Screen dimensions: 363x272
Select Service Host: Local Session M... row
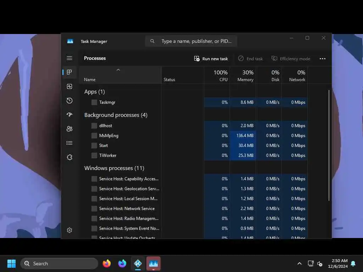tap(193, 199)
